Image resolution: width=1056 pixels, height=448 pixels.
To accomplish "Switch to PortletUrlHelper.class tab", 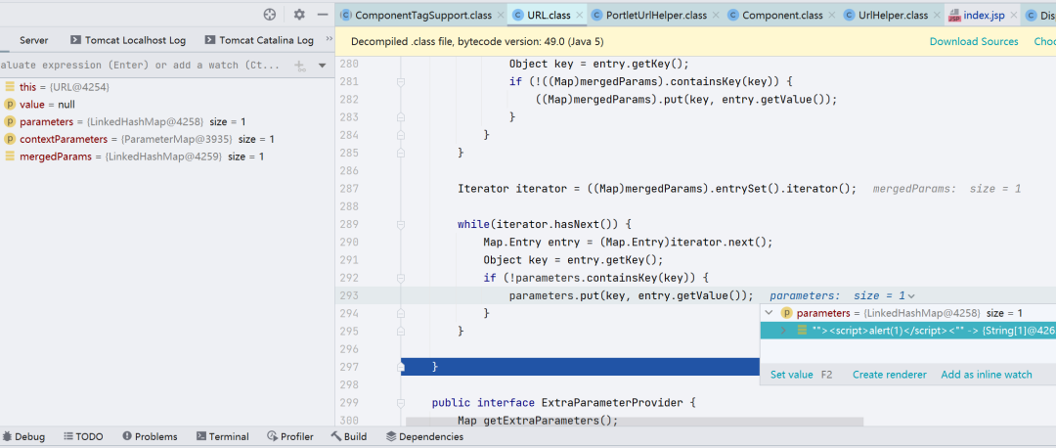I will (653, 16).
